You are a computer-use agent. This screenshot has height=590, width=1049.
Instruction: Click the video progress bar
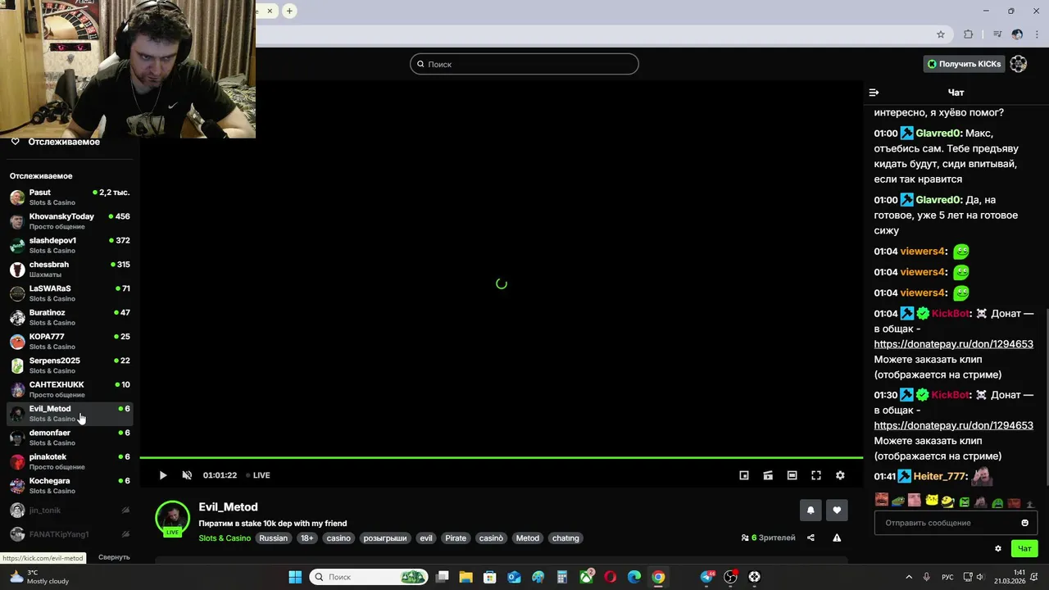(501, 457)
